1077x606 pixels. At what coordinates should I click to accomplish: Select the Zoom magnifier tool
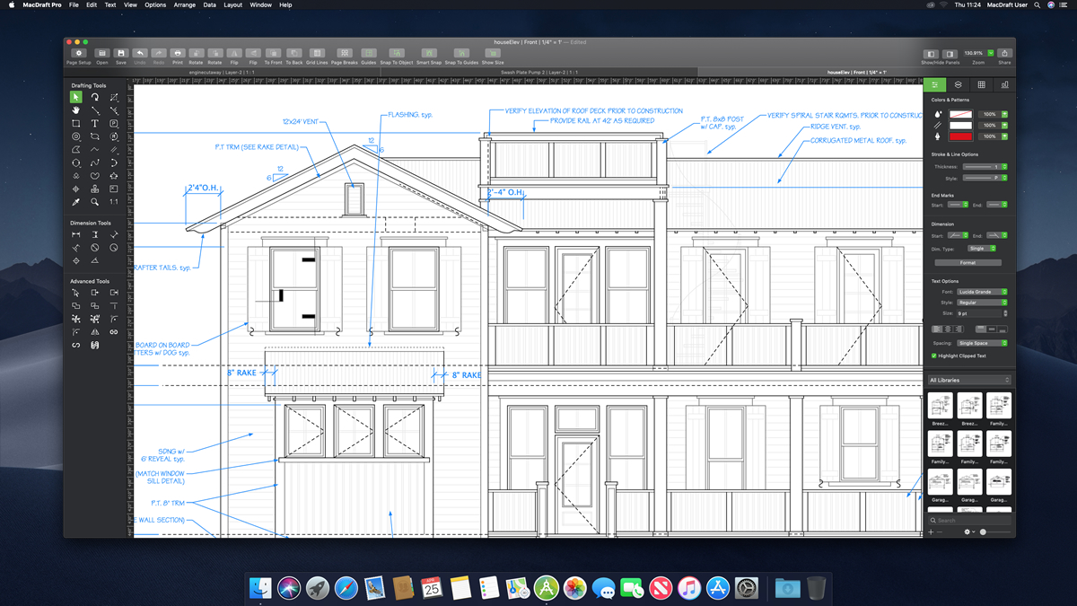[x=94, y=202]
